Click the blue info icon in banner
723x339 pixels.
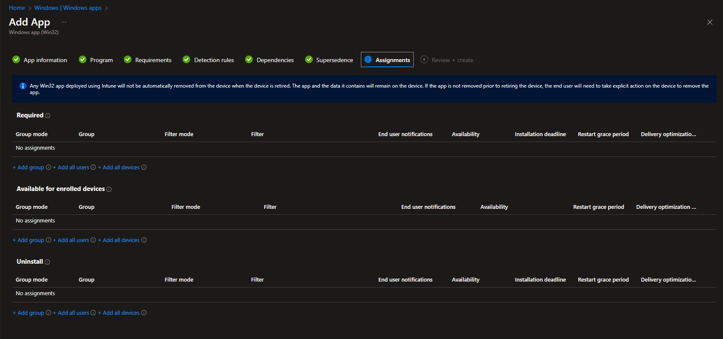tap(23, 86)
